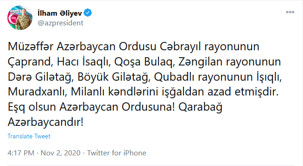Click the İlham Əliyev display name

click(60, 13)
